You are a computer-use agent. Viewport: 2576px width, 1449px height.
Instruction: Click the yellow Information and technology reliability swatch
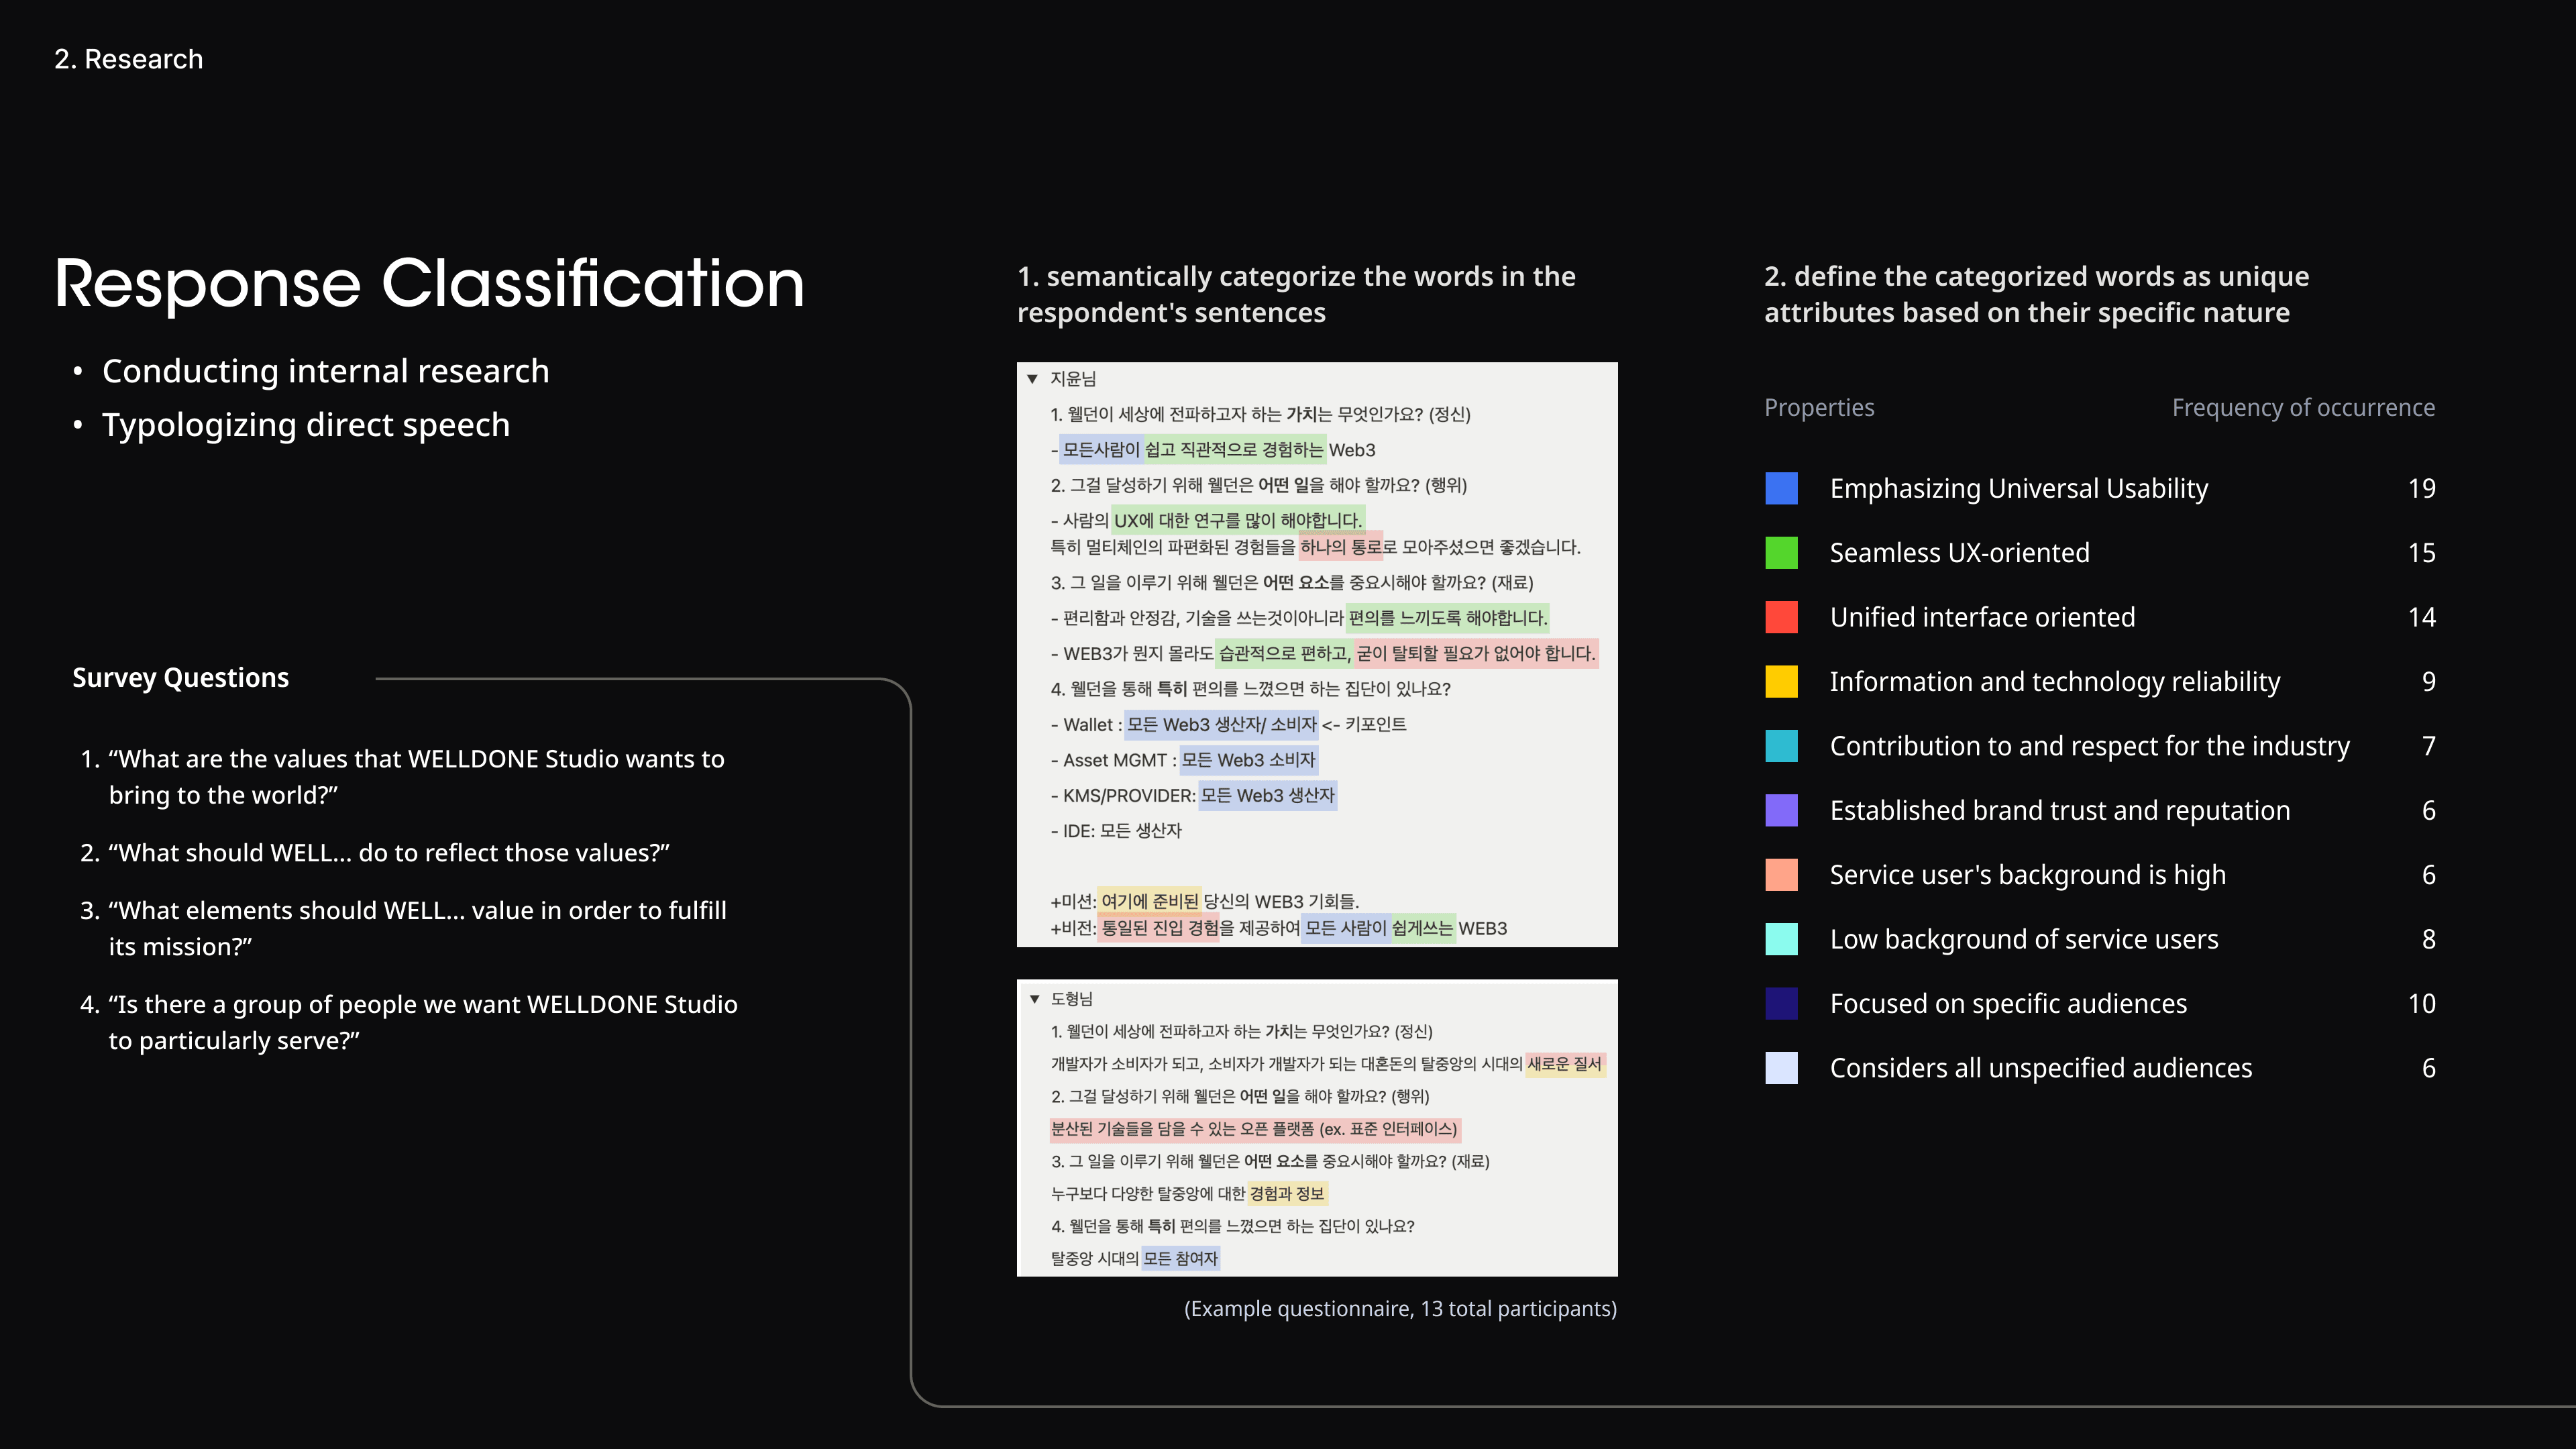pos(1781,682)
